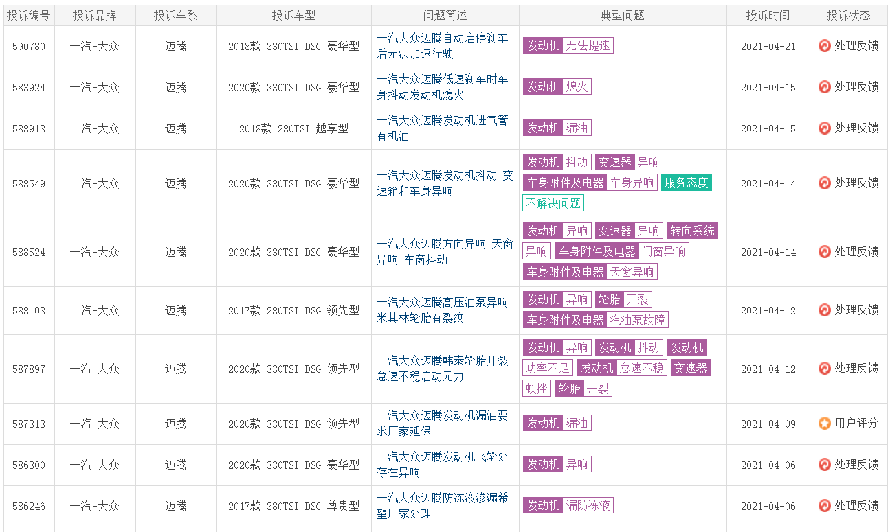The width and height of the screenshot is (890, 532).
Task: Click 顿挫 tag in row 587897
Action: (x=537, y=389)
